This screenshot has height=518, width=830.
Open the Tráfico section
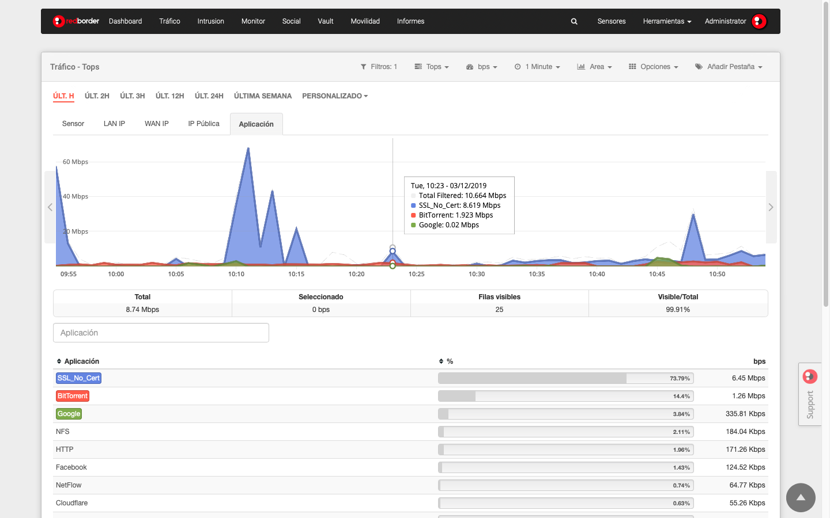[x=169, y=21]
